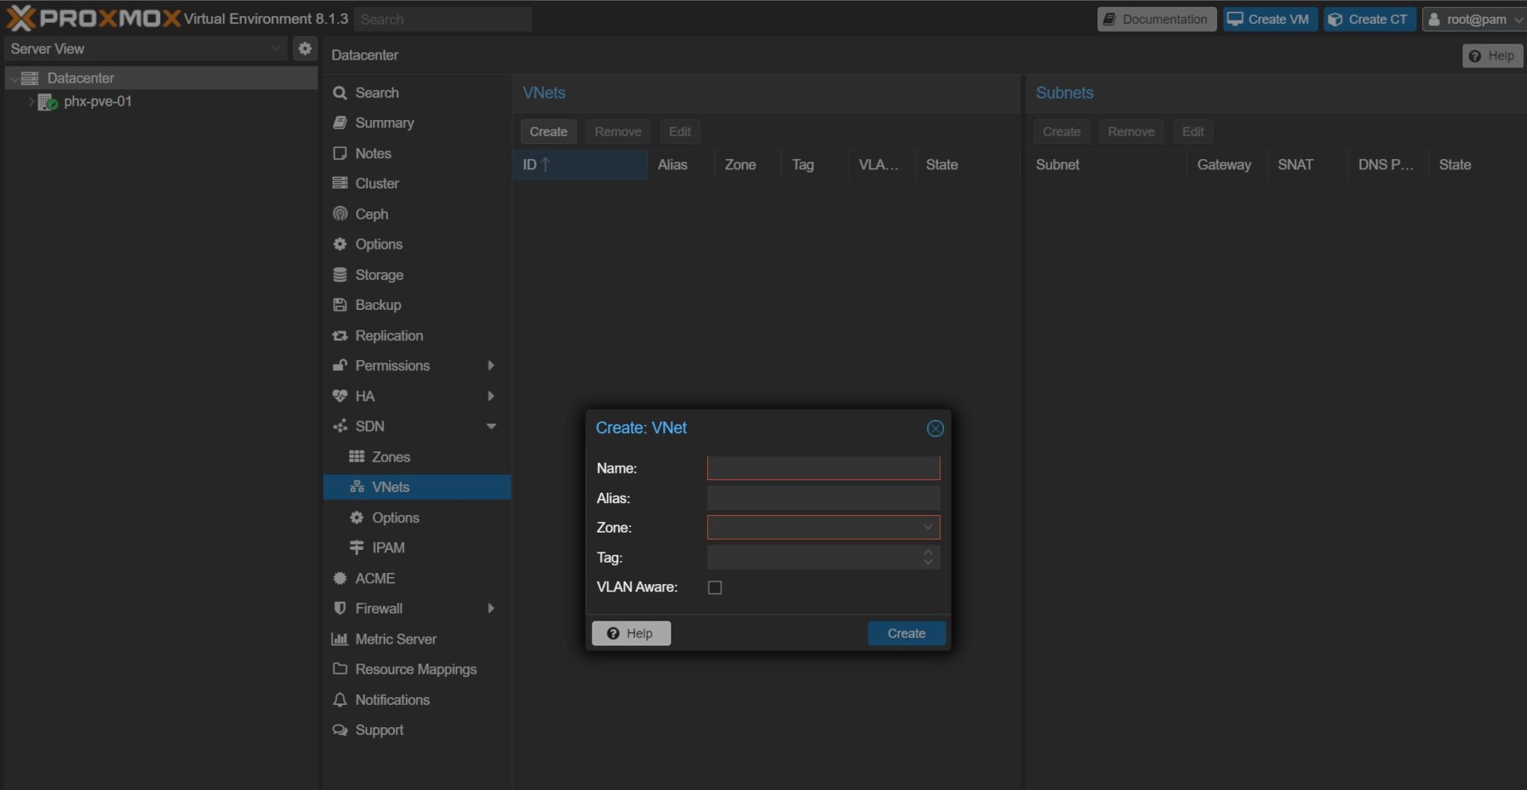This screenshot has height=790, width=1527.
Task: Click the Replication icon in sidebar
Action: click(x=340, y=335)
